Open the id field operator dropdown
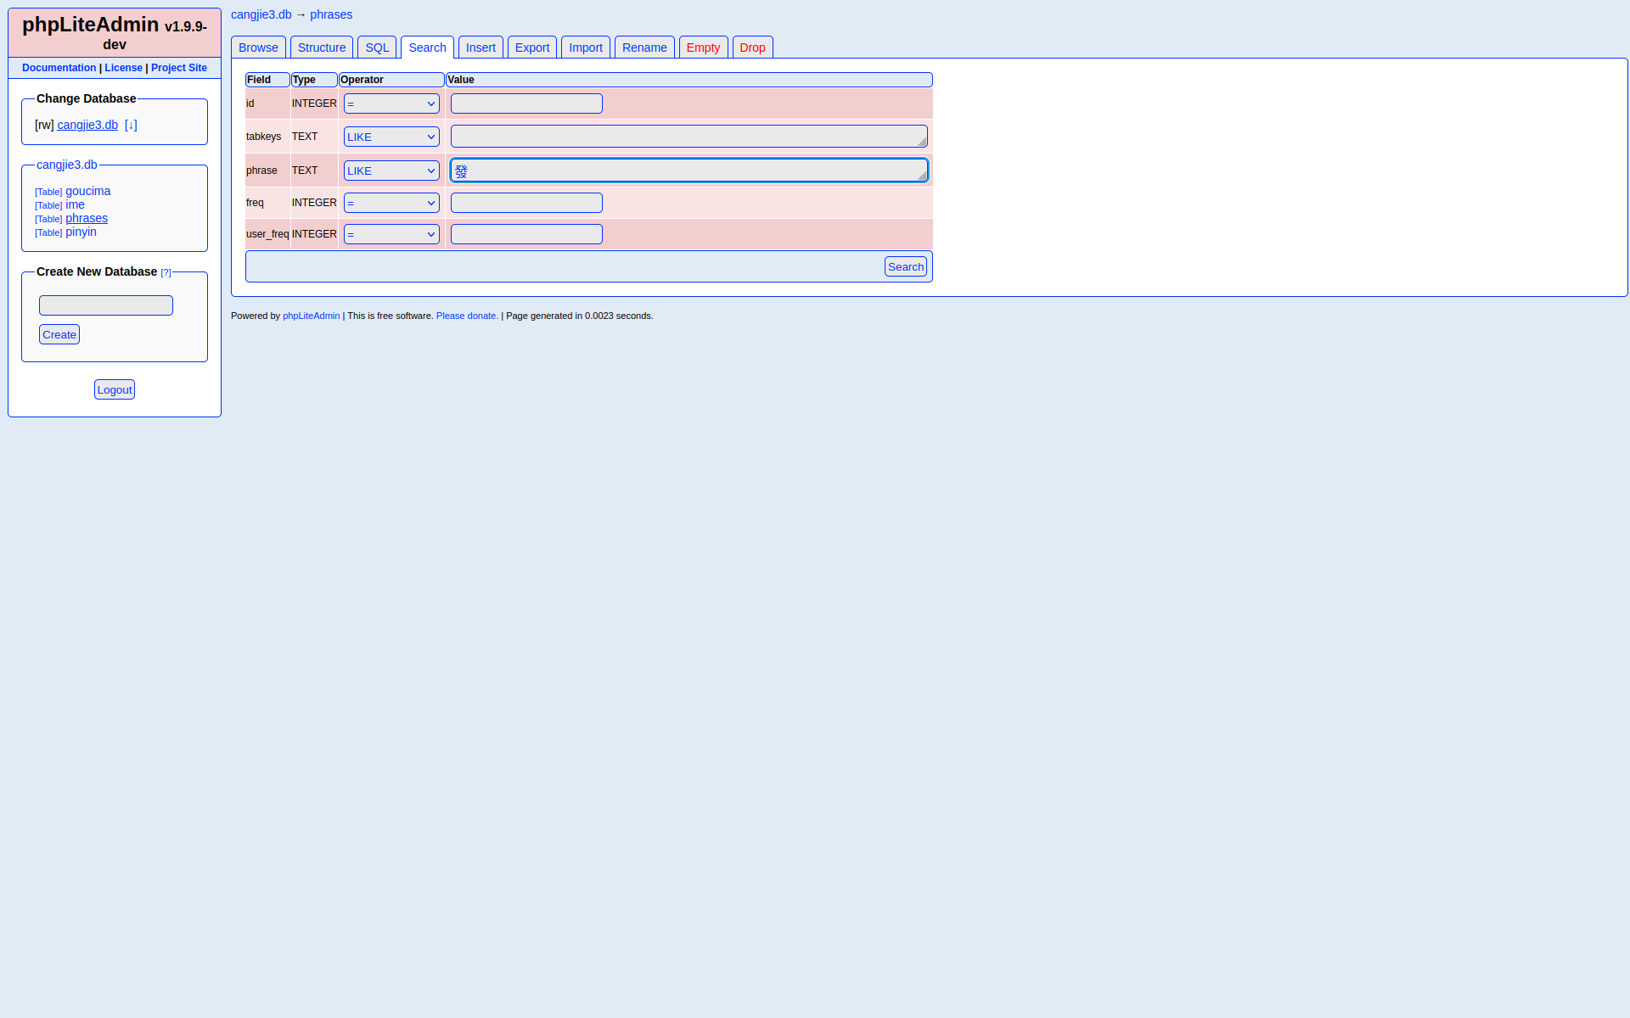The image size is (1630, 1018). point(391,103)
